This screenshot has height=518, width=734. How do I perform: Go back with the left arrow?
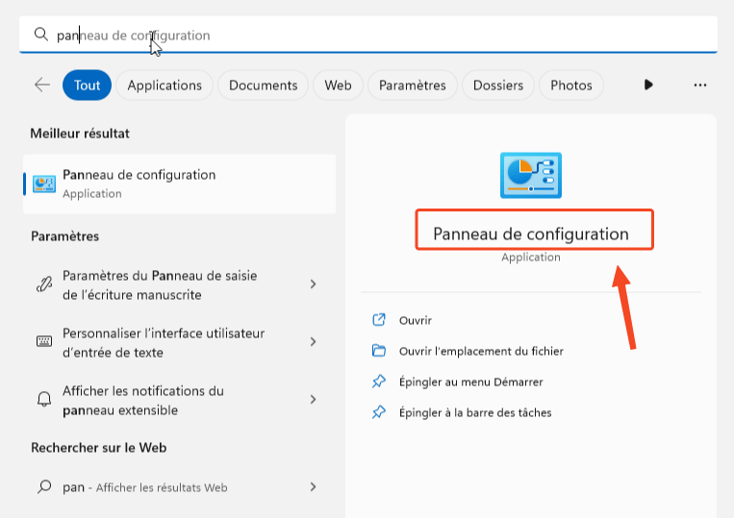(x=42, y=85)
